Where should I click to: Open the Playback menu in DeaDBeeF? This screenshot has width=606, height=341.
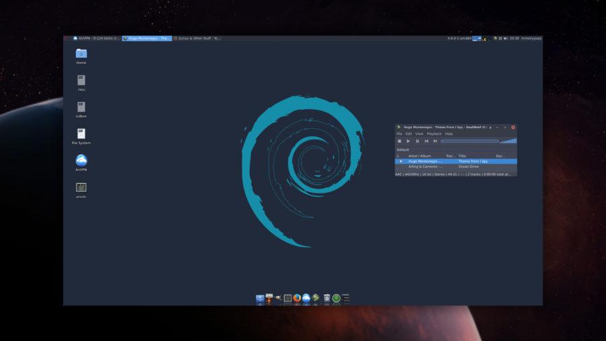[434, 133]
